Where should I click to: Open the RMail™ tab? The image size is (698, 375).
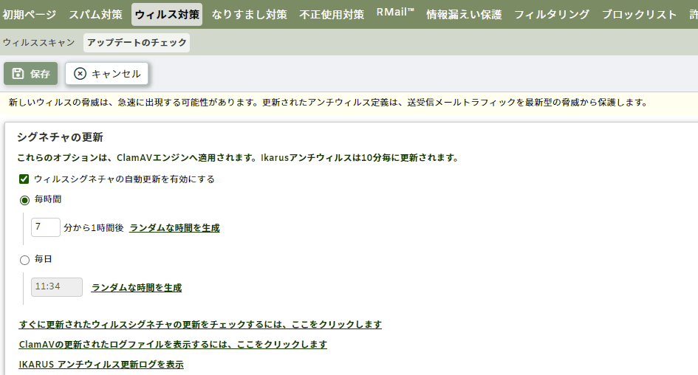(395, 14)
